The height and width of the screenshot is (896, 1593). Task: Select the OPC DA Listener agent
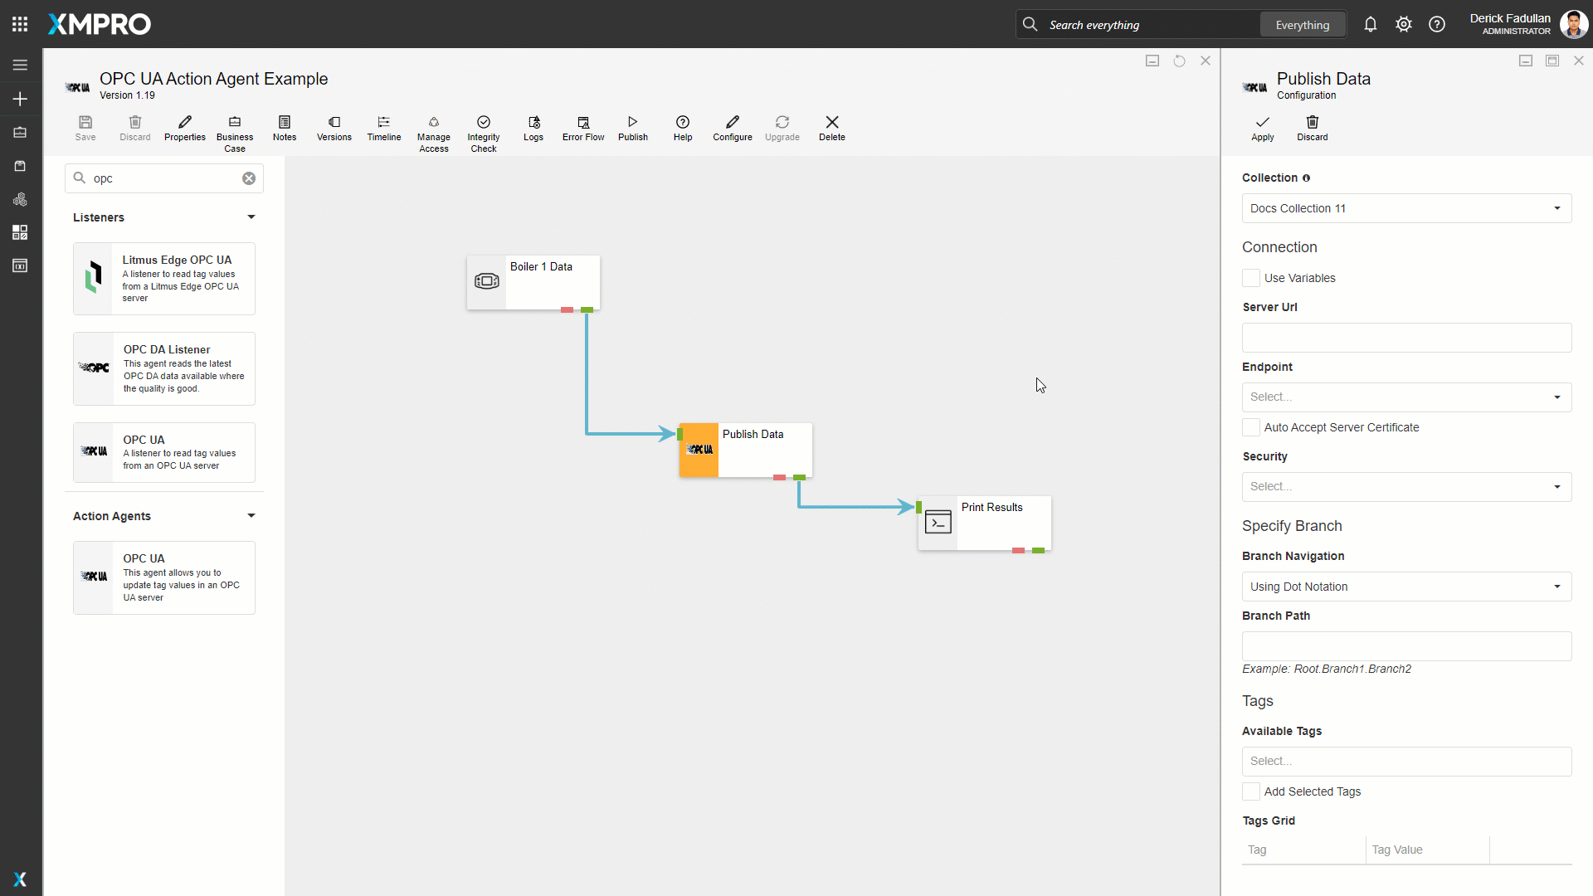164,368
